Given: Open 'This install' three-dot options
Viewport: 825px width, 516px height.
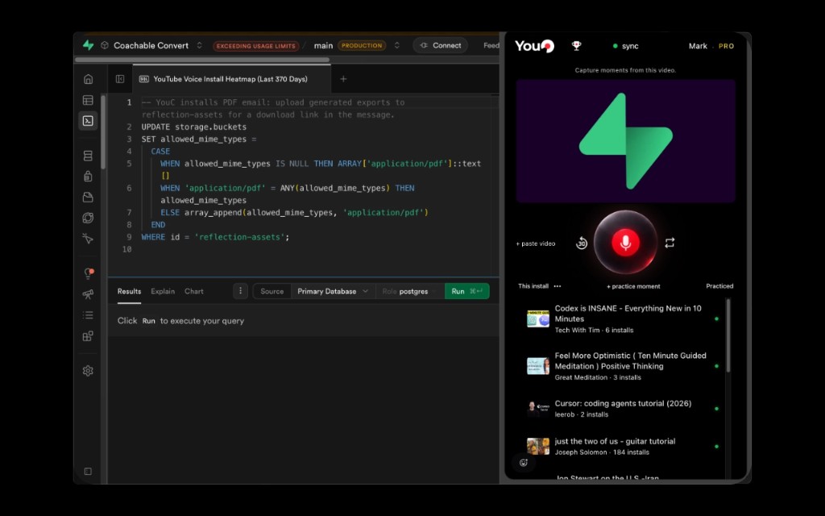Looking at the screenshot, I should [558, 286].
